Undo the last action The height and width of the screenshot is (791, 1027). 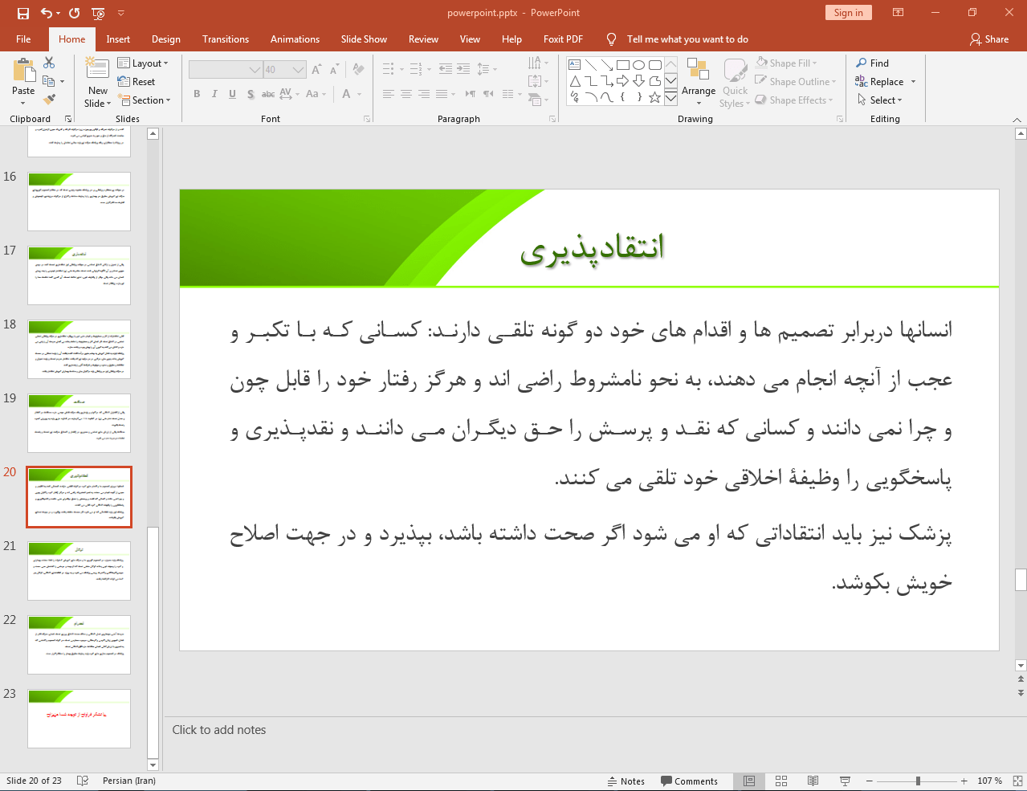47,13
